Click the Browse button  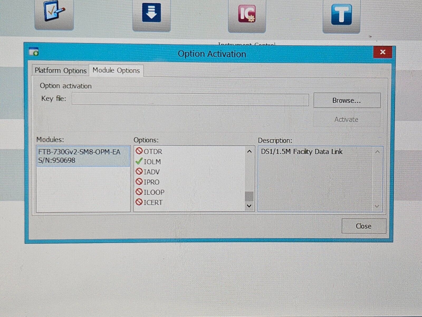click(x=347, y=100)
